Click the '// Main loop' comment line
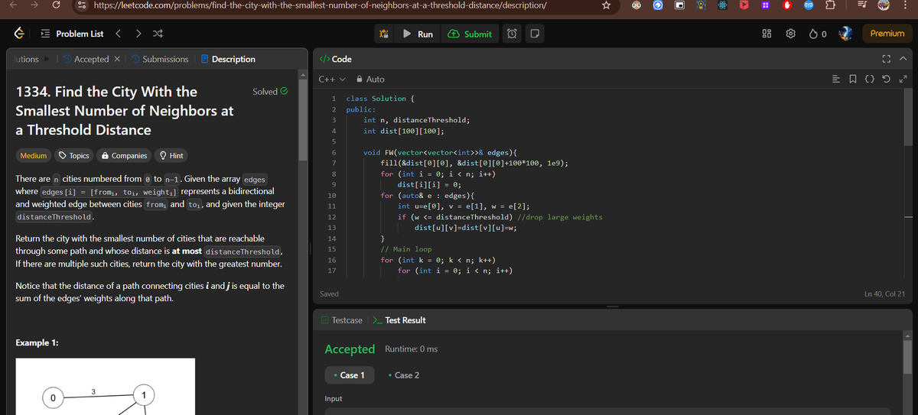Screen dimensions: 918x415 click(405, 249)
